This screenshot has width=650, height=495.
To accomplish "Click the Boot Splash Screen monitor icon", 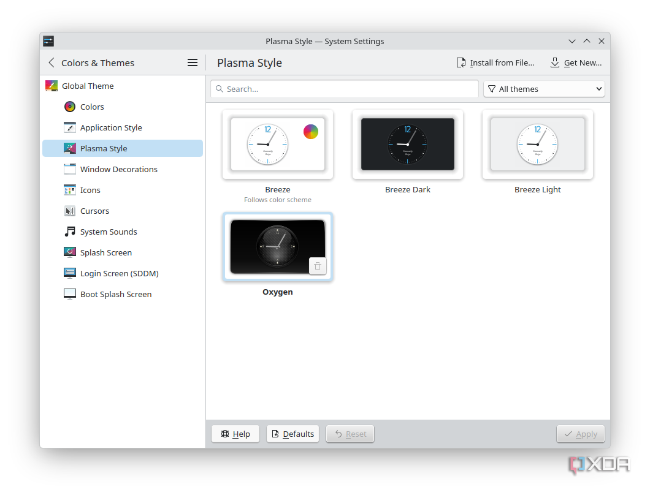I will (x=70, y=293).
